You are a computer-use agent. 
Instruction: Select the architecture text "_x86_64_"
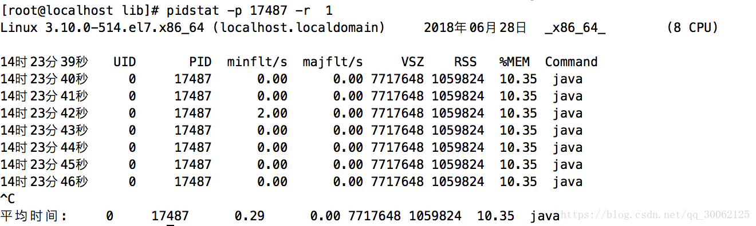click(x=575, y=27)
